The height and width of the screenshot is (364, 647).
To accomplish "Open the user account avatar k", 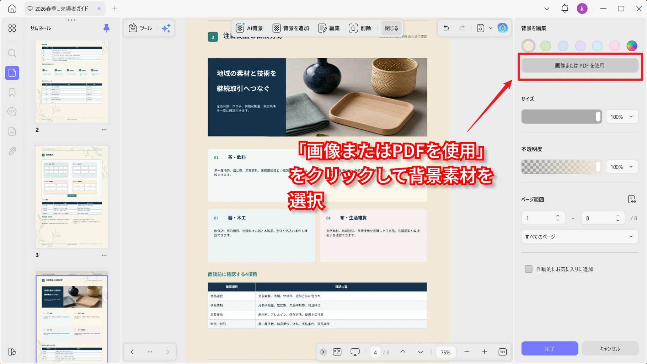I will (x=582, y=9).
